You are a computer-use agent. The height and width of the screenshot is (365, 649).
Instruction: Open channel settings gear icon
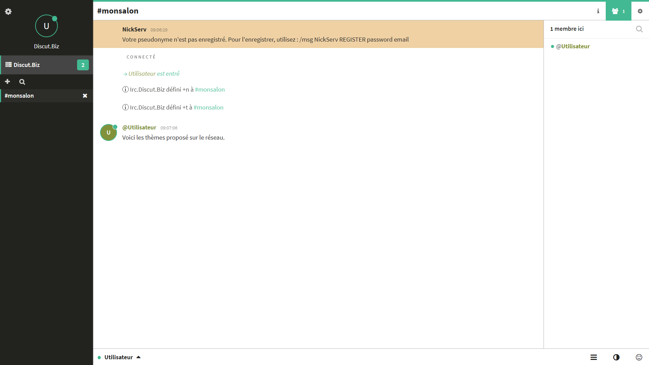point(640,11)
